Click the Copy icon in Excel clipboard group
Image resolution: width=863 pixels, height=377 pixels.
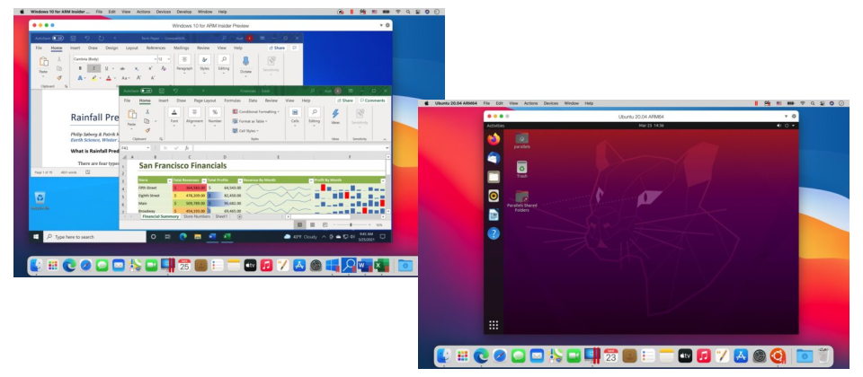147,121
